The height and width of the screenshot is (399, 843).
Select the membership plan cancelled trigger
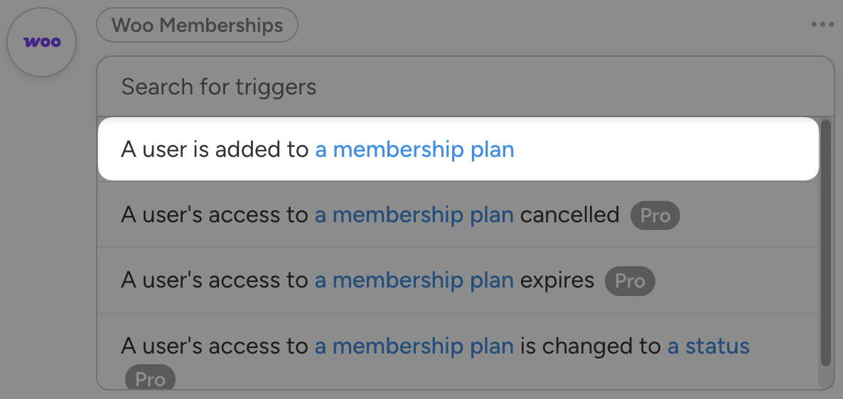213,215
